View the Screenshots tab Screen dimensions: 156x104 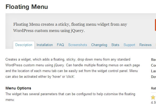click(77, 45)
